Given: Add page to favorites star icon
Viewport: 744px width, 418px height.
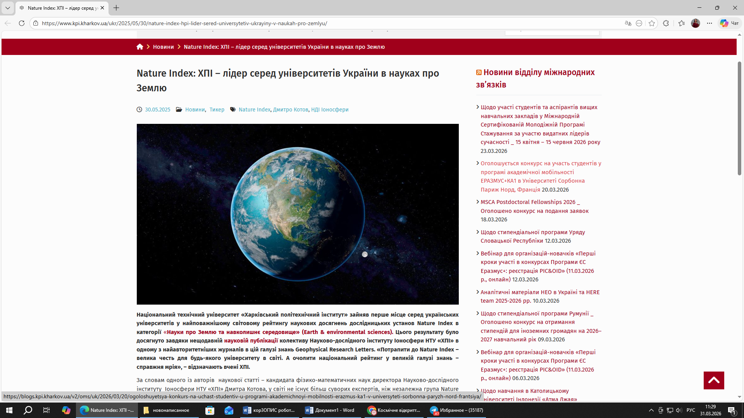Looking at the screenshot, I should [x=652, y=23].
